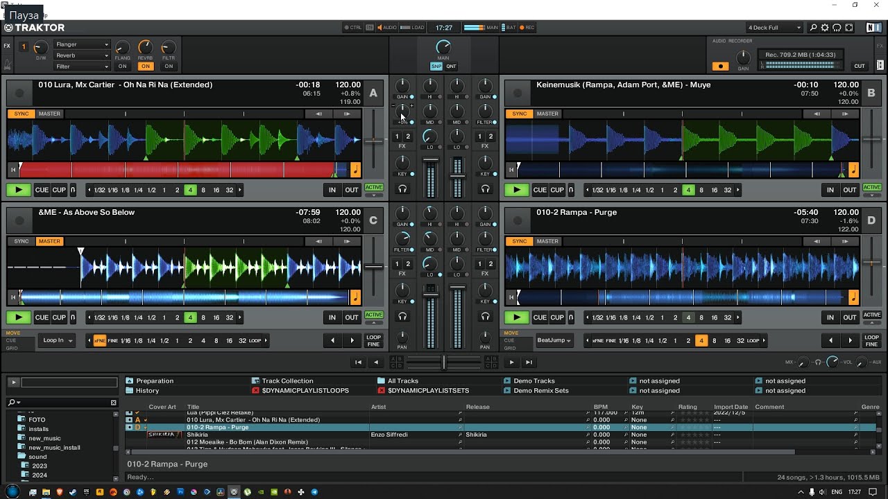Viewport: 888px width, 499px height.
Task: Toggle SNP snap mode in master panel
Action: (436, 67)
